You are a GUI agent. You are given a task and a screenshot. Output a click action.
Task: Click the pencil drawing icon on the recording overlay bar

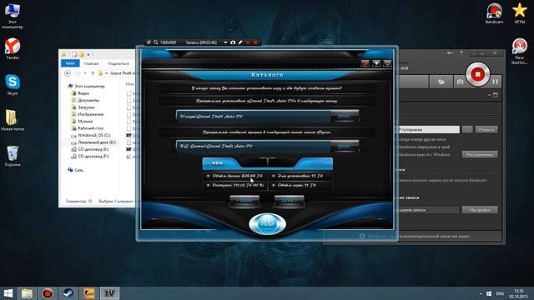click(x=240, y=42)
